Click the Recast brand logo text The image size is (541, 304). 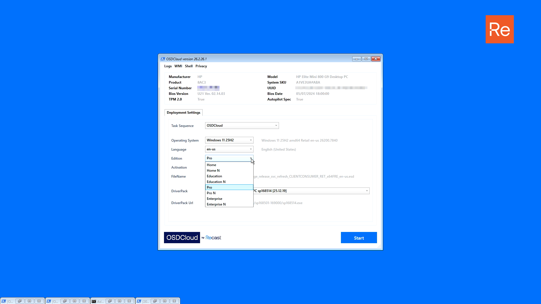pos(213,238)
